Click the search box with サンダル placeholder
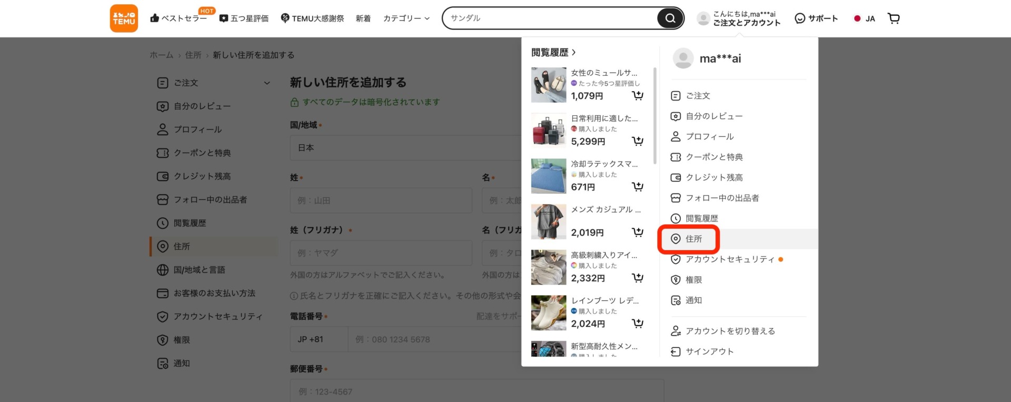 [550, 18]
